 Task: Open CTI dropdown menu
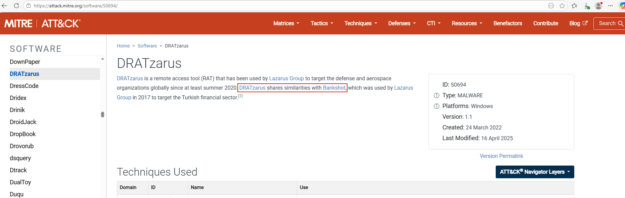coord(434,23)
